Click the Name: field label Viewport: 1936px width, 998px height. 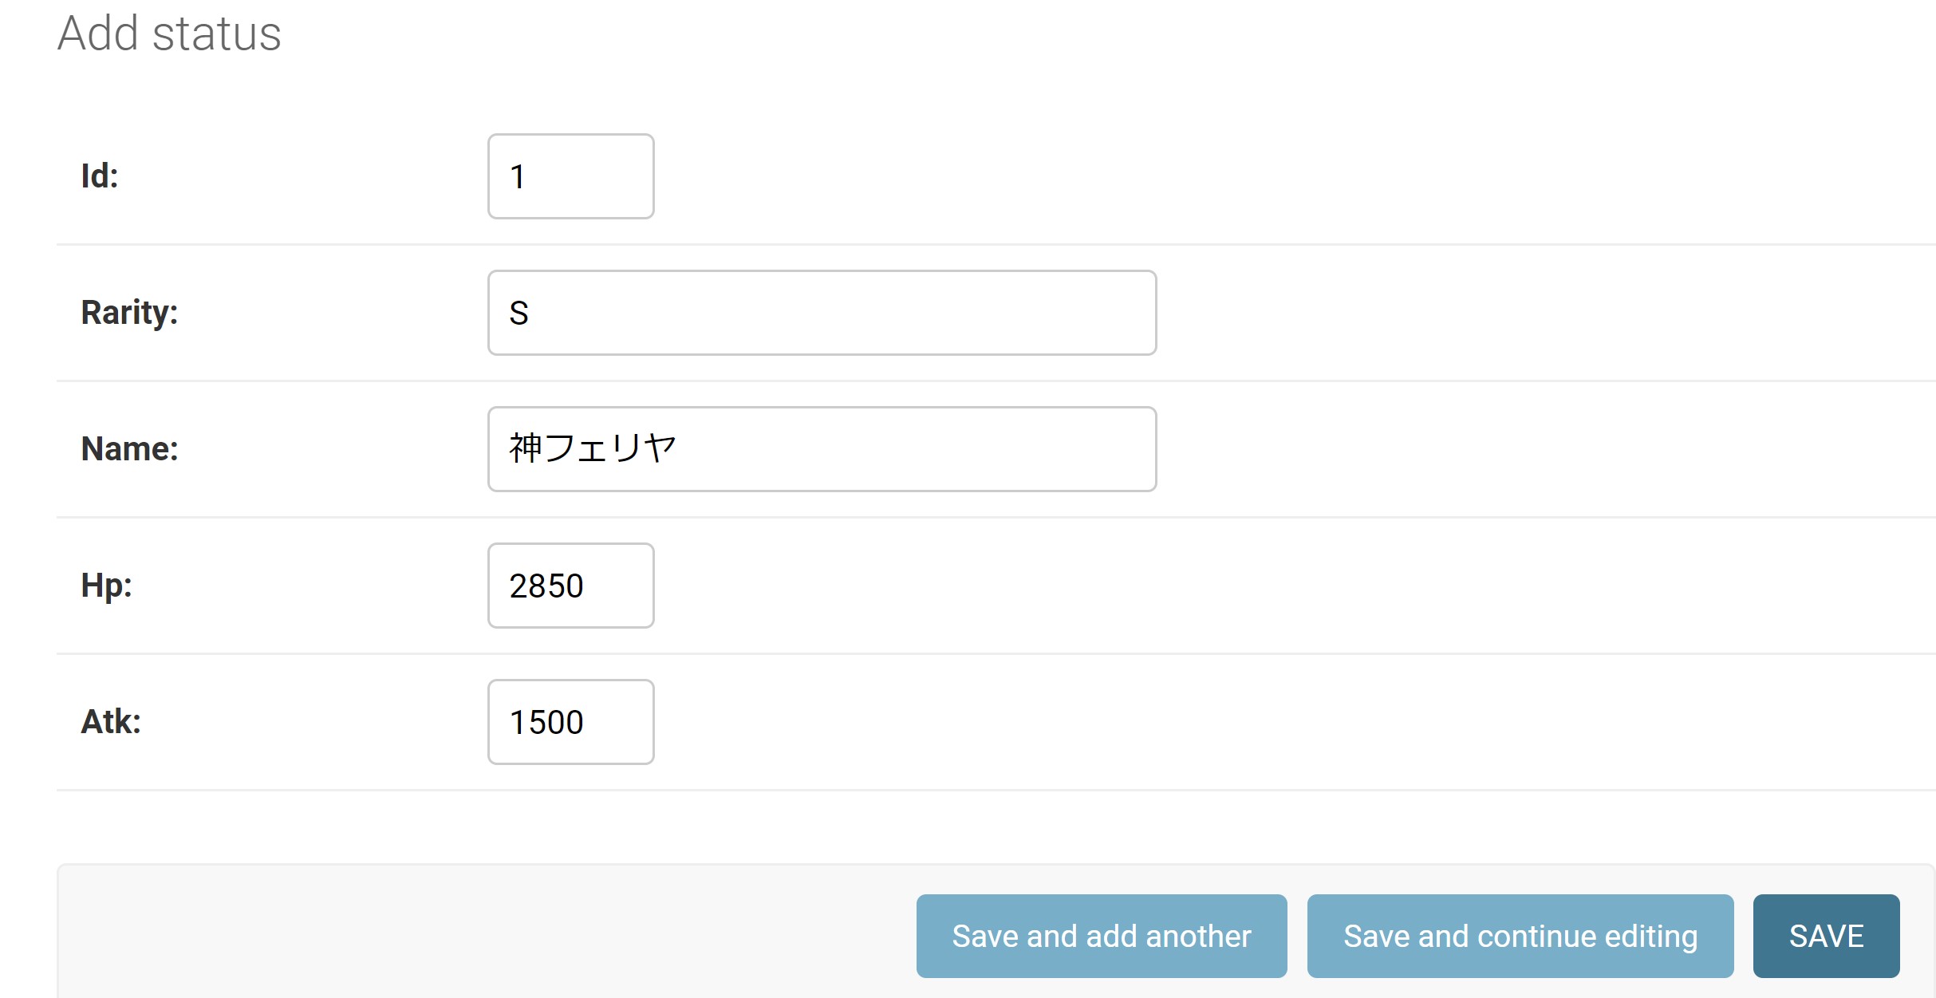(129, 449)
